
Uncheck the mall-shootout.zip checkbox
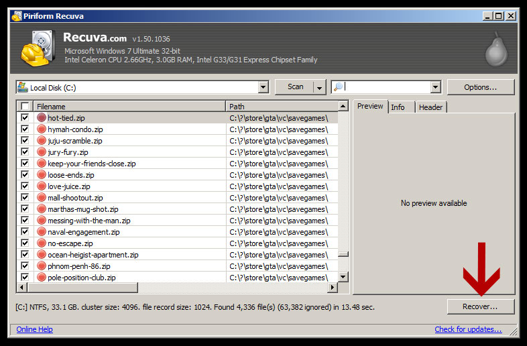pos(25,197)
